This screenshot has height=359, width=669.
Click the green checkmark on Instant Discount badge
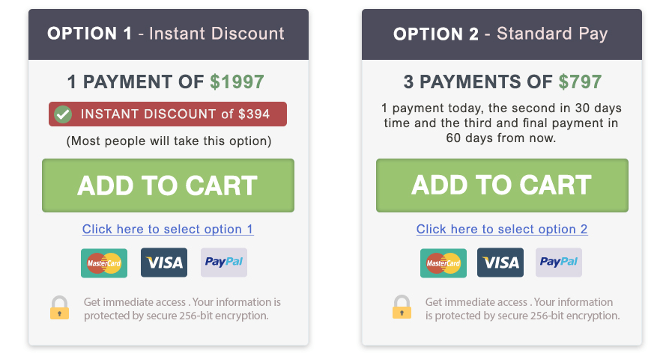[64, 114]
